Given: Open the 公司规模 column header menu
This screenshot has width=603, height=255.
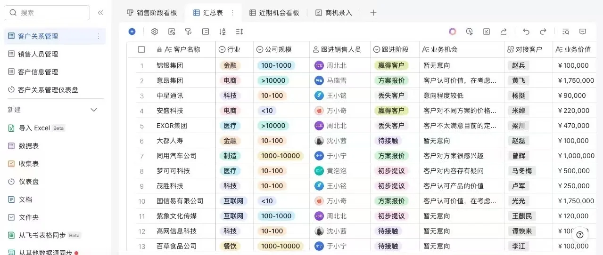Looking at the screenshot, I should pos(281,49).
